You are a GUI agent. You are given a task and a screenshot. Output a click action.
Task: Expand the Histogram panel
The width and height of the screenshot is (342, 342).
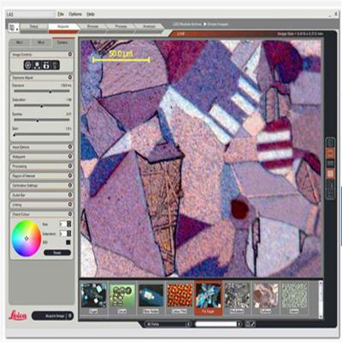70,156
